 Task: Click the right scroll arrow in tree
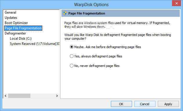[57, 96]
